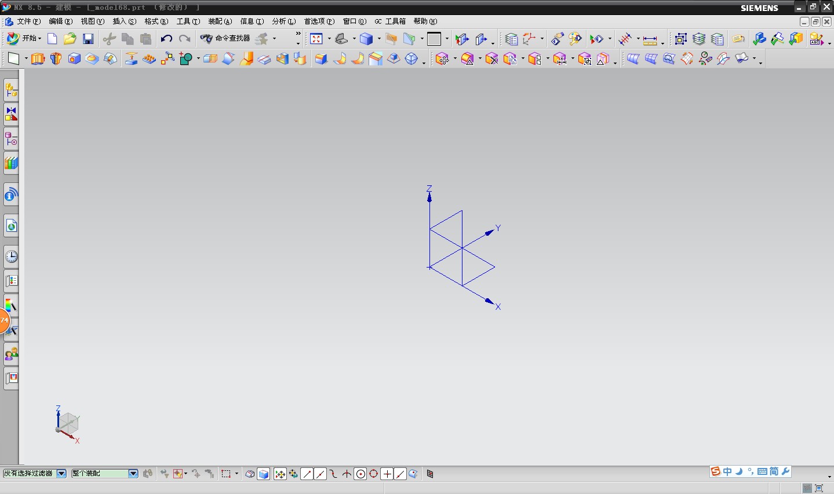The height and width of the screenshot is (494, 834).
Task: Toggle the highlighted face selection cube icon
Action: tap(264, 474)
